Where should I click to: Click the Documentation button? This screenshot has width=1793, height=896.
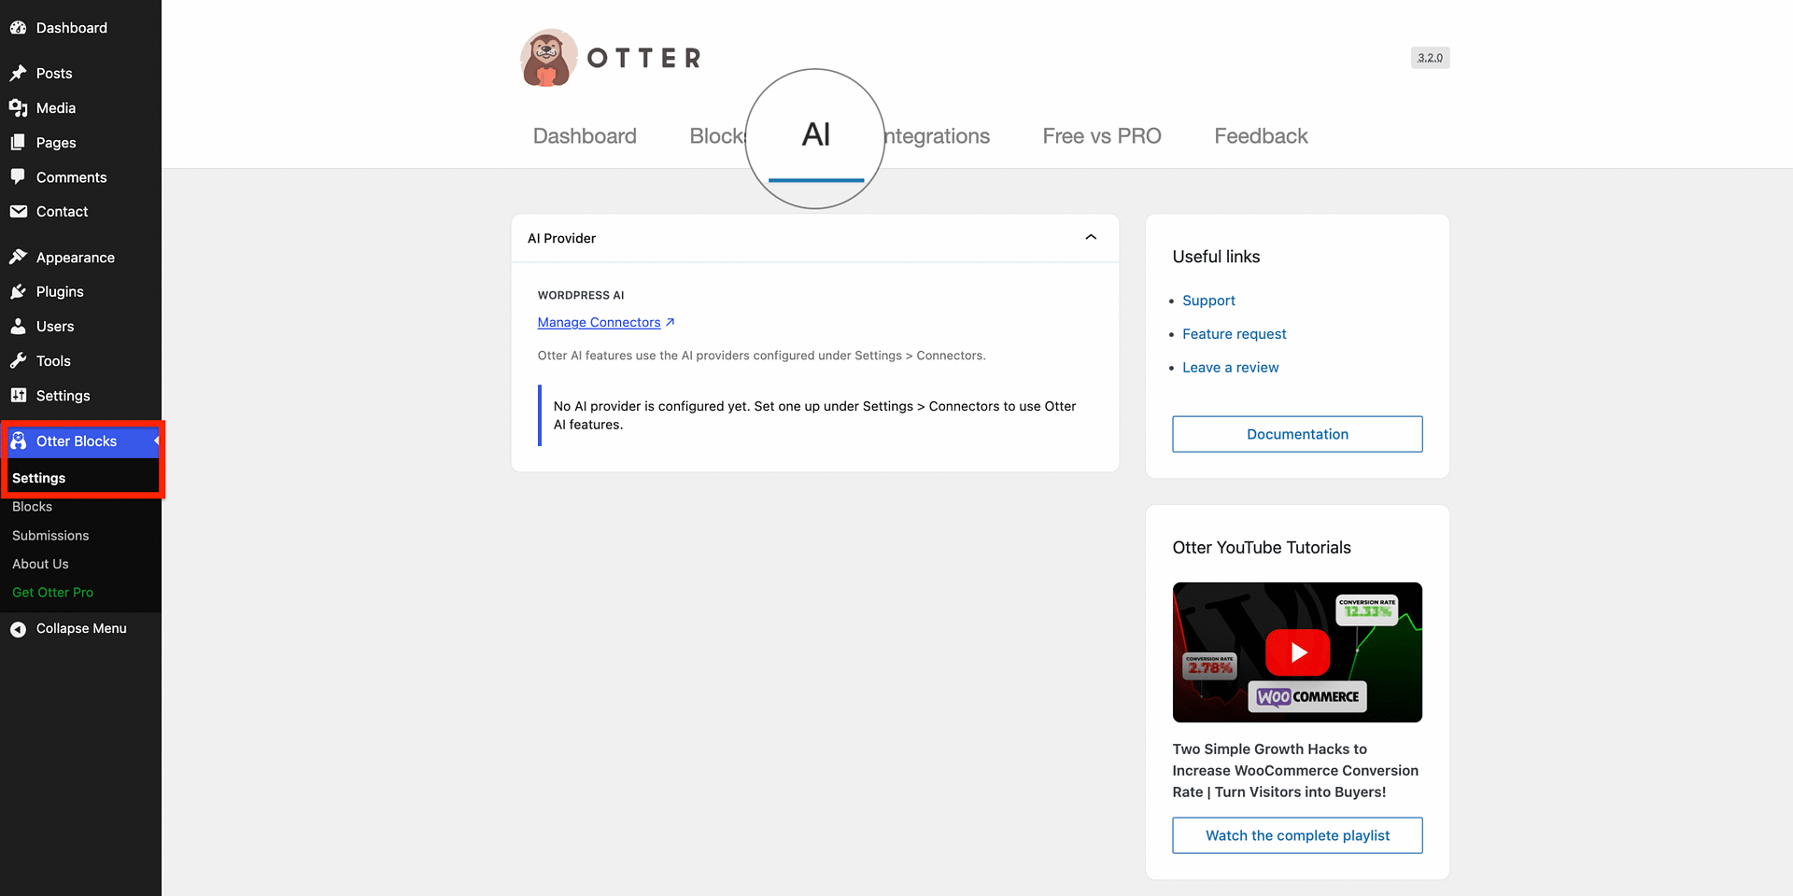click(x=1297, y=434)
